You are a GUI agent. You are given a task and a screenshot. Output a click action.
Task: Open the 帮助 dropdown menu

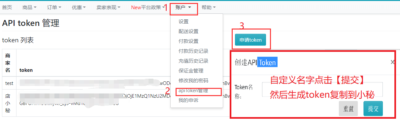click(208, 7)
